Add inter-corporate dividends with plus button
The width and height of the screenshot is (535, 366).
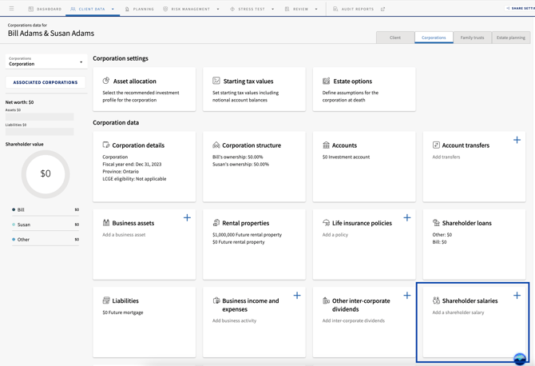click(407, 296)
